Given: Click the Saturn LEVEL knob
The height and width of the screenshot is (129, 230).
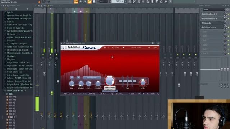Looking at the screenshot, I should point(143,83).
